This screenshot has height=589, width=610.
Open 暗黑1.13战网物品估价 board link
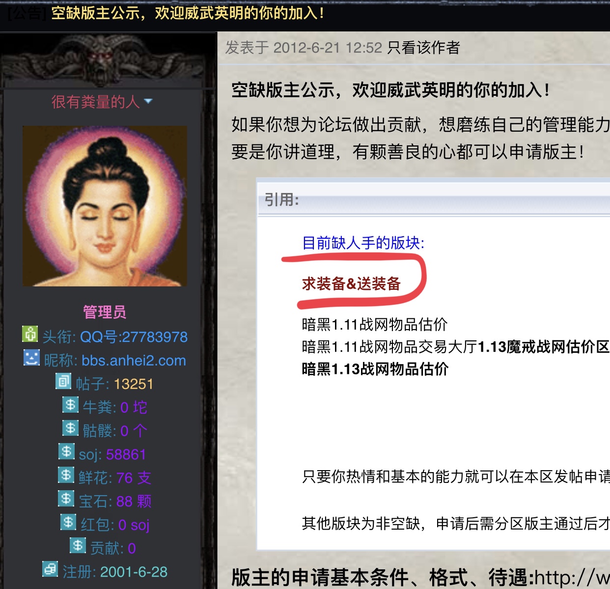(x=375, y=369)
